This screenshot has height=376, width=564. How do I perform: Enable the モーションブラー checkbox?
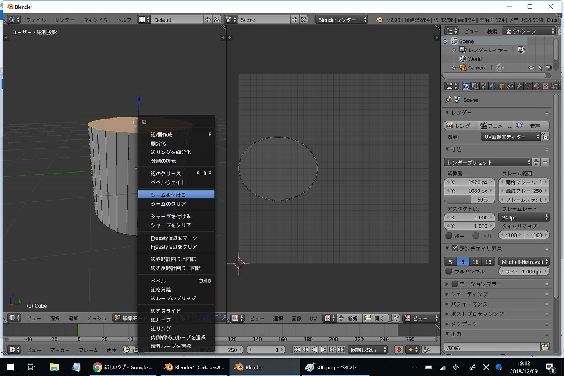(x=455, y=284)
